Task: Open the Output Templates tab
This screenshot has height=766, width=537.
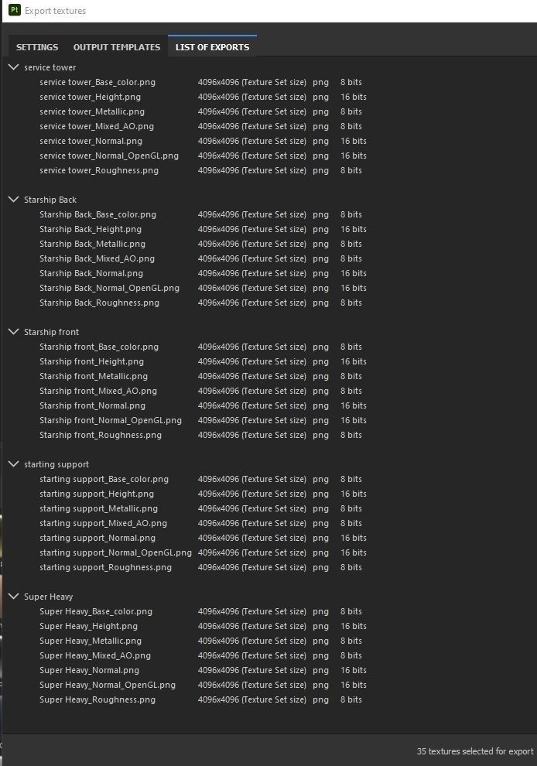Action: click(x=117, y=47)
